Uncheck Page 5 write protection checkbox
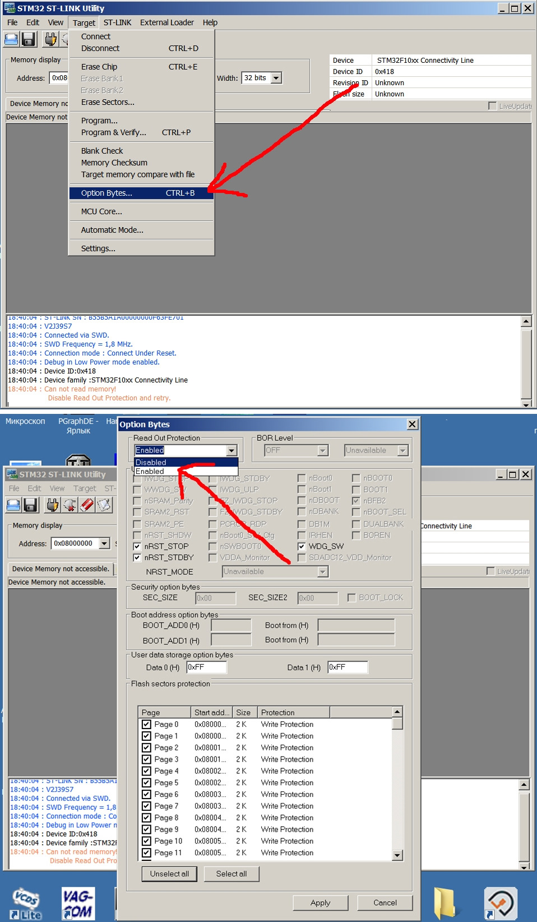 click(x=146, y=783)
